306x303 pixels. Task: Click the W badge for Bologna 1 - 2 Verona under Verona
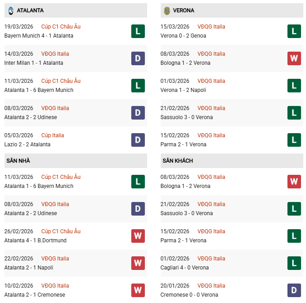point(294,58)
